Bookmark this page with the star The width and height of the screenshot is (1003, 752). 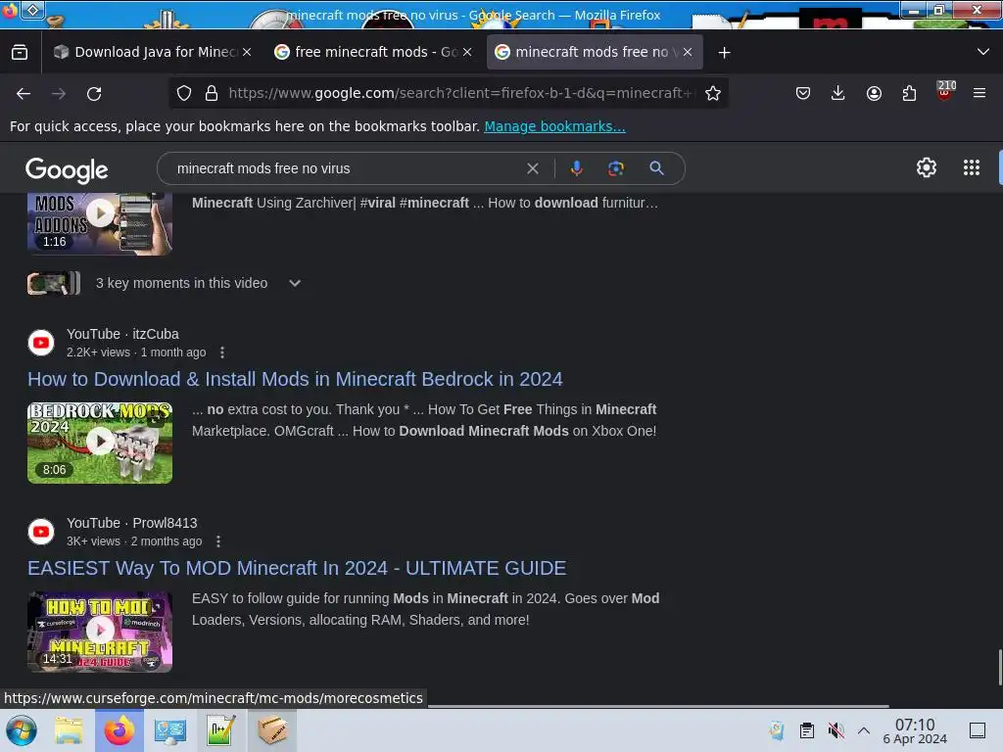tap(713, 93)
